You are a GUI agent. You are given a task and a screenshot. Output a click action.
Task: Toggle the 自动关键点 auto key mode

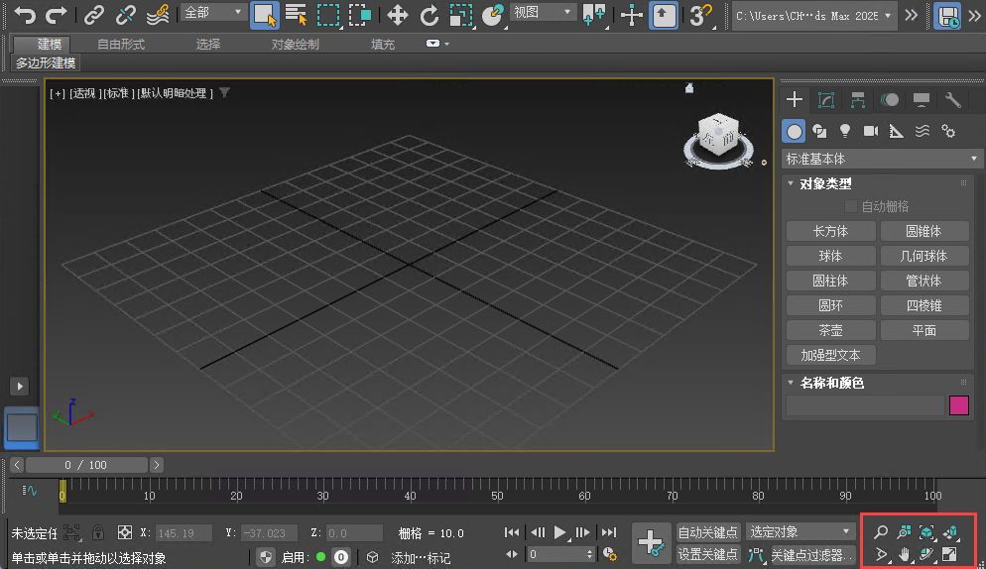tap(708, 532)
